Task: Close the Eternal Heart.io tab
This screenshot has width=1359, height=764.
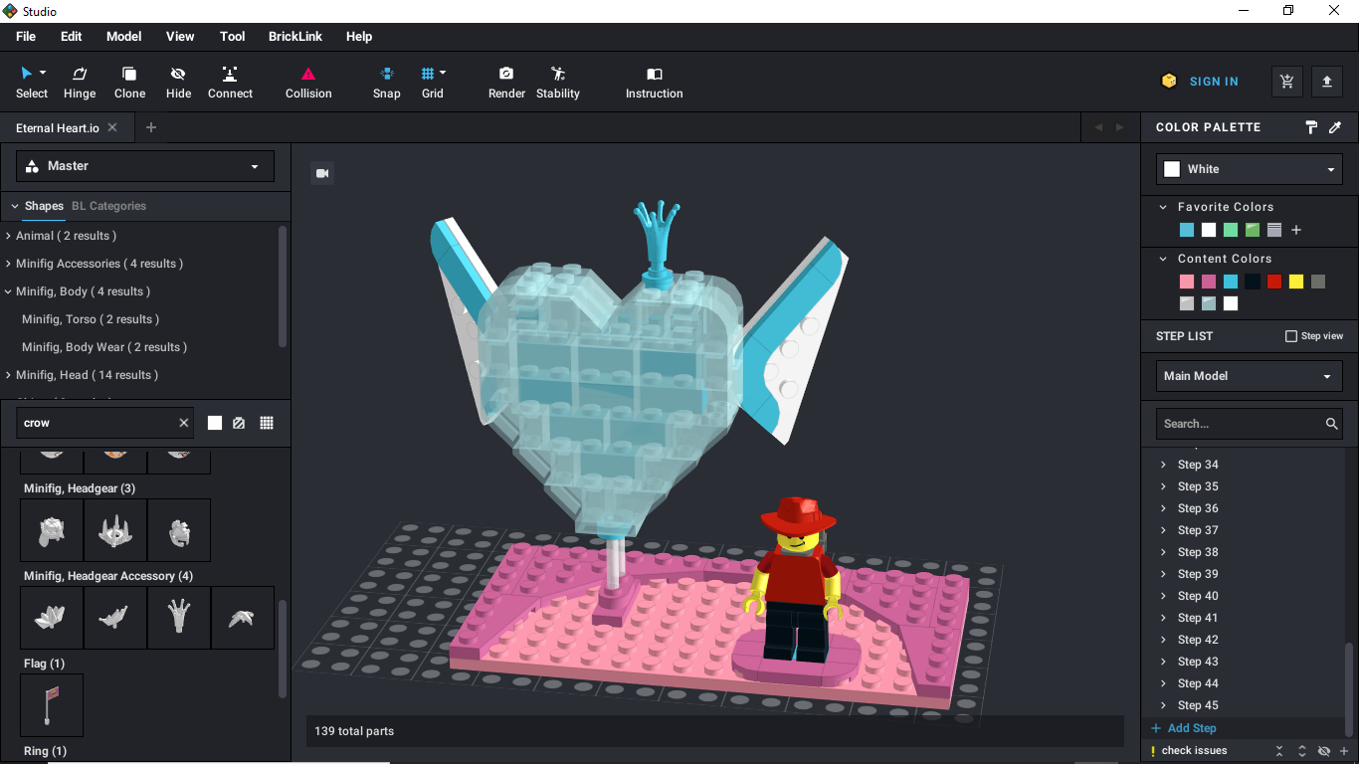Action: [x=112, y=127]
